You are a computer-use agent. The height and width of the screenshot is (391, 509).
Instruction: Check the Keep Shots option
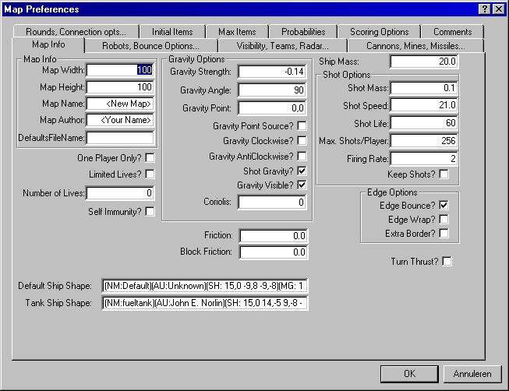tap(444, 174)
